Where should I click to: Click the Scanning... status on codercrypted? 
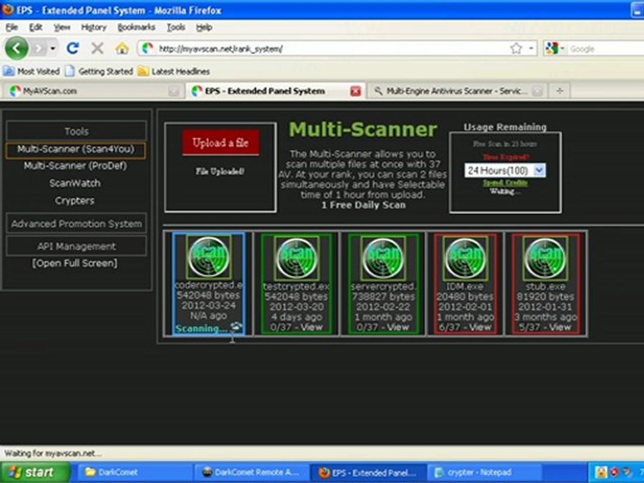click(x=201, y=329)
